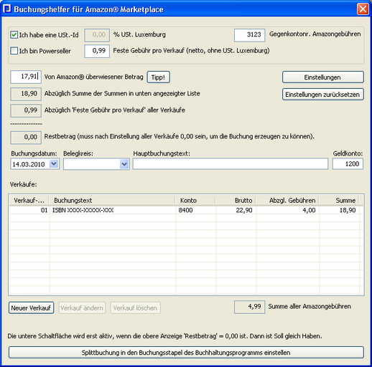The height and width of the screenshot is (367, 372).
Task: Click the Splittbuchung einstellen button
Action: click(x=186, y=353)
